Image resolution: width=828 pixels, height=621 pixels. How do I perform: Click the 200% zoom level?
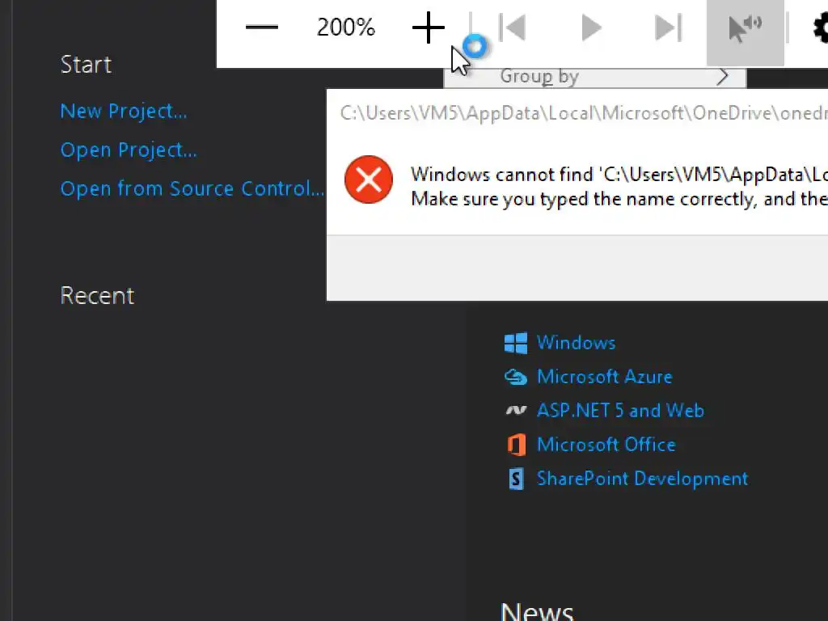(x=346, y=27)
